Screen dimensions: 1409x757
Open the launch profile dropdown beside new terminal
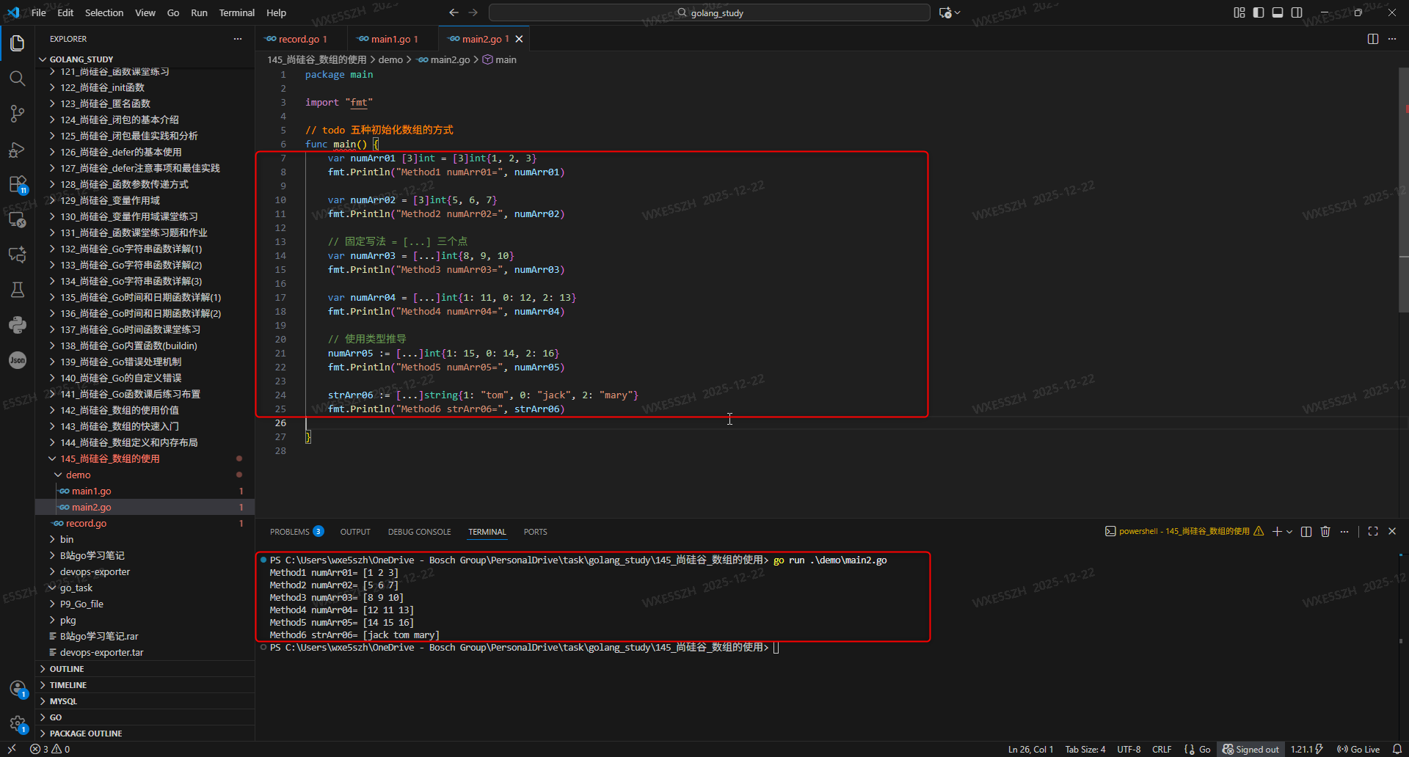[1289, 531]
